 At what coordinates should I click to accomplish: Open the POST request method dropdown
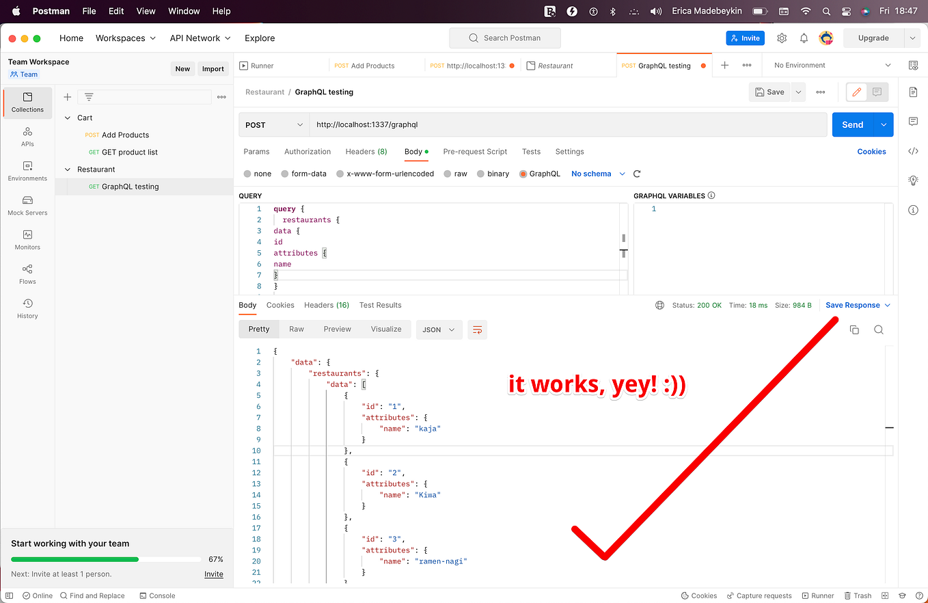pyautogui.click(x=273, y=124)
